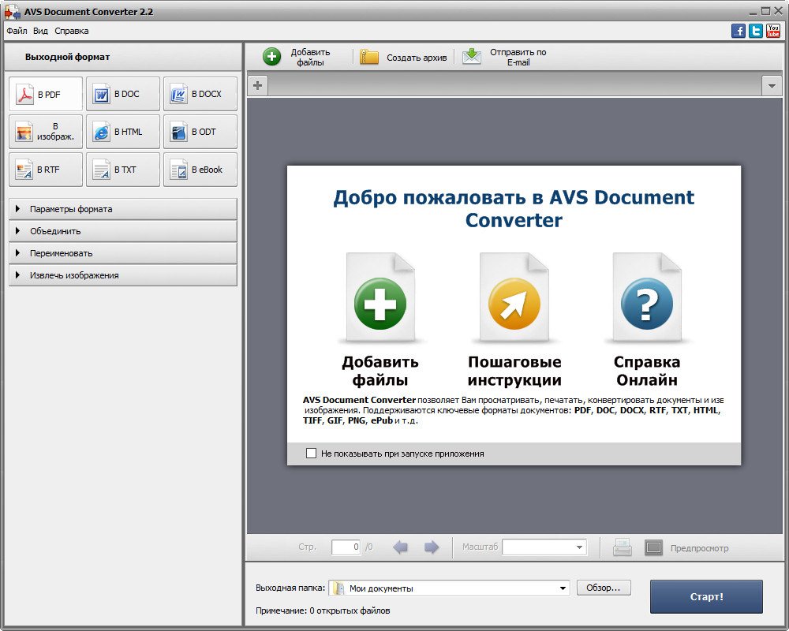Screen dimensions: 789x631
Task: Click the Старт! button
Action: click(x=706, y=597)
